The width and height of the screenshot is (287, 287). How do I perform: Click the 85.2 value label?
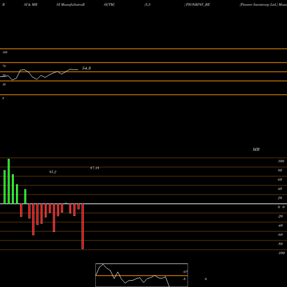[53, 172]
